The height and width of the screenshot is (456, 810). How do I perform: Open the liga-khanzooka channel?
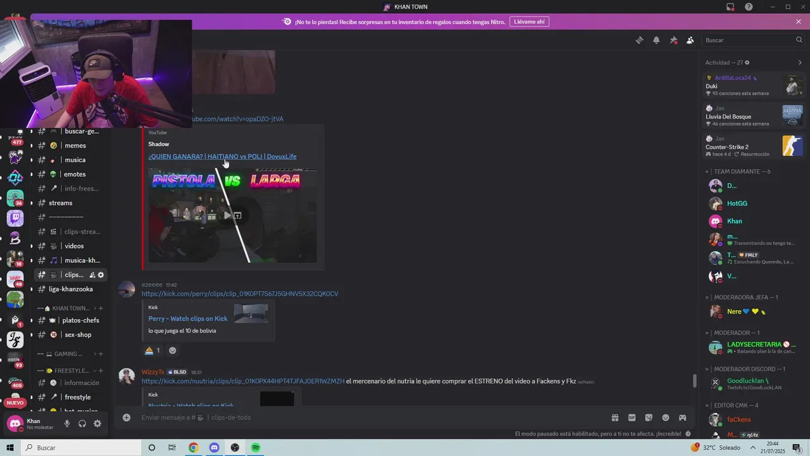tap(70, 289)
